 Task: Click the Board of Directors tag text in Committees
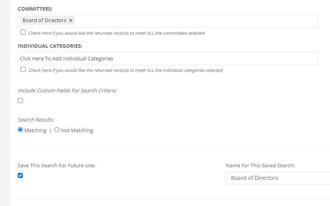(44, 21)
